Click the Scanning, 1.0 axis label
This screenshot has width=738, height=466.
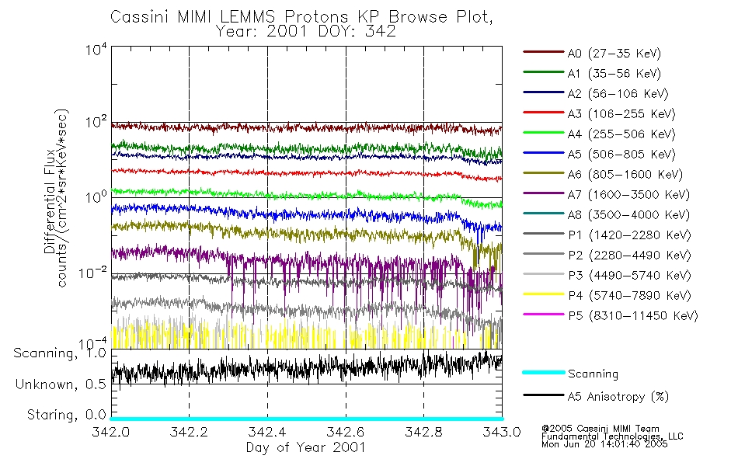pos(60,353)
